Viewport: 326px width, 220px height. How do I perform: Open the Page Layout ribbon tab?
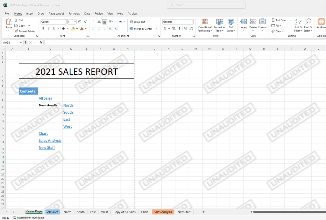(56, 14)
